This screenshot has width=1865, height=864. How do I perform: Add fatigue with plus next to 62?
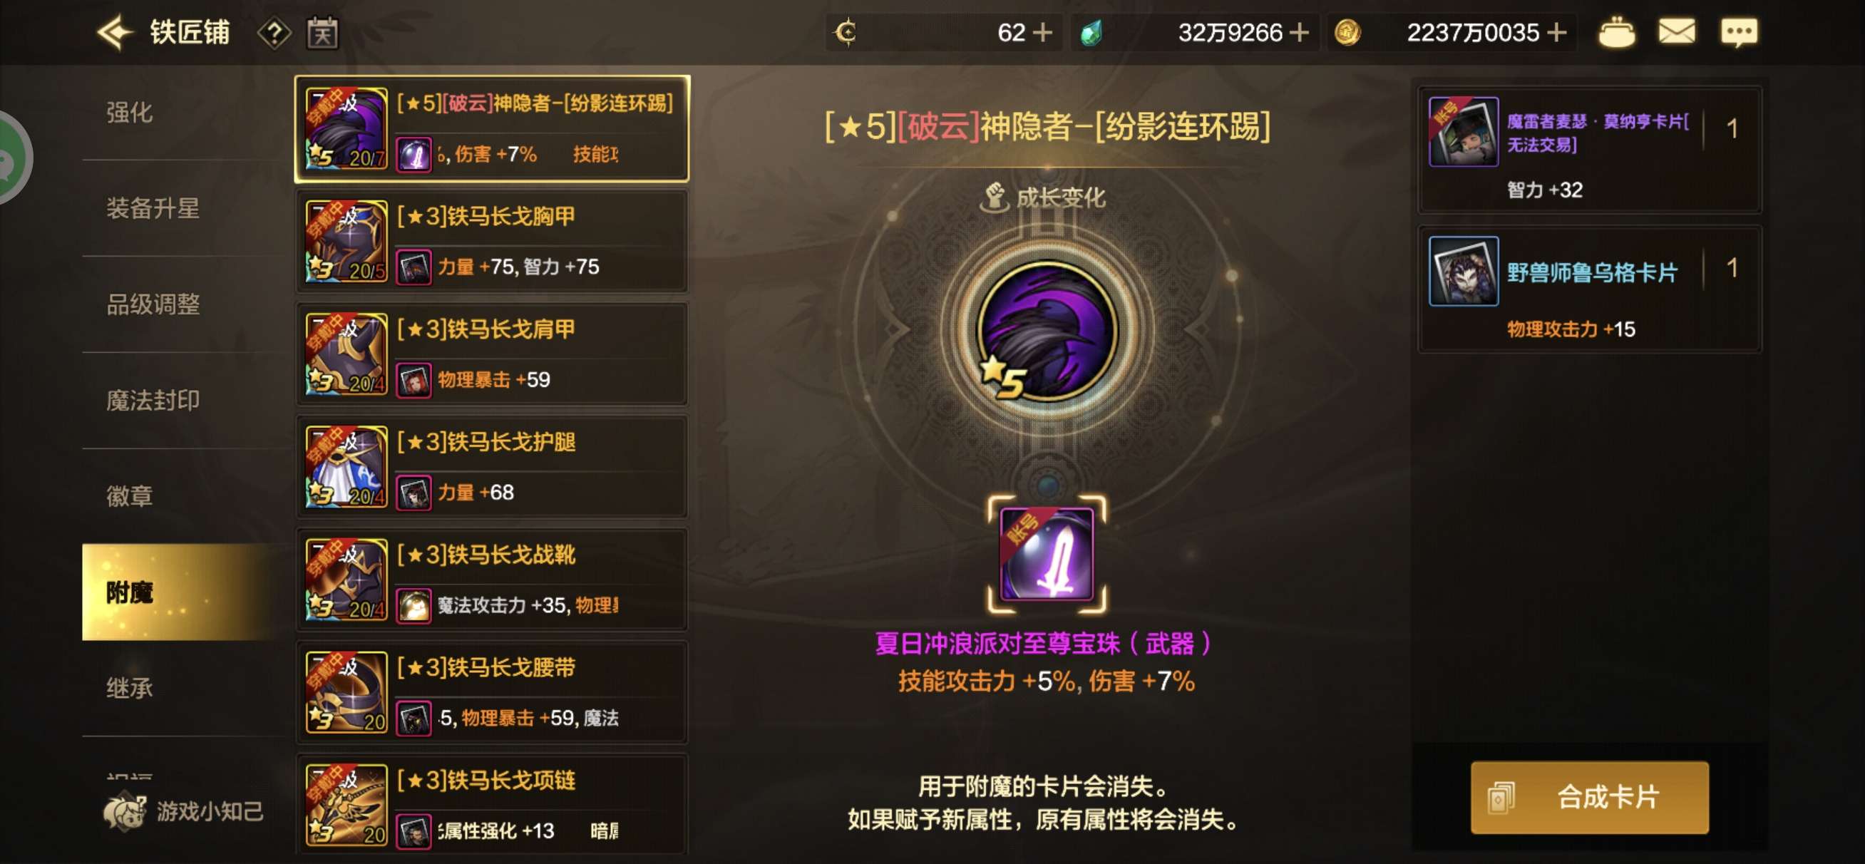click(1042, 33)
